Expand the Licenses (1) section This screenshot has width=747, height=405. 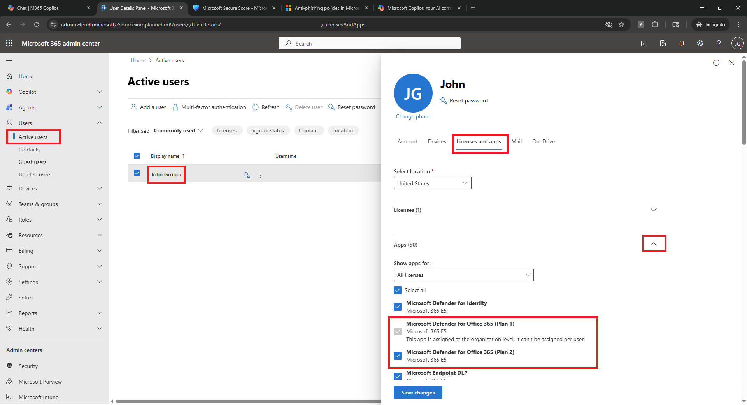pyautogui.click(x=653, y=210)
